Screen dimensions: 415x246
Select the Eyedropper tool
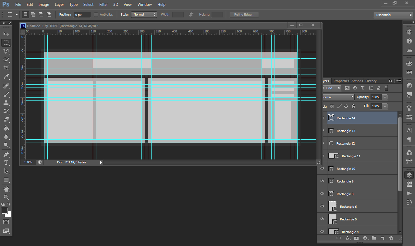tap(6, 77)
